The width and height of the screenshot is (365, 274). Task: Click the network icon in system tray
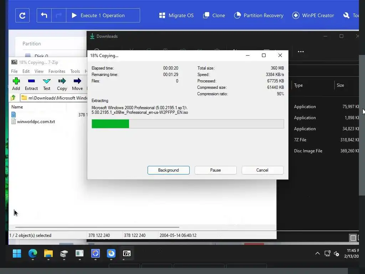tap(328, 254)
